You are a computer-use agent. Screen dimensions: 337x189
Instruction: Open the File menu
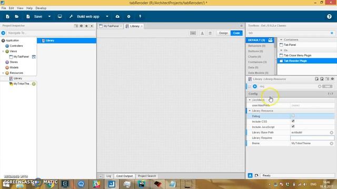pos(4,8)
